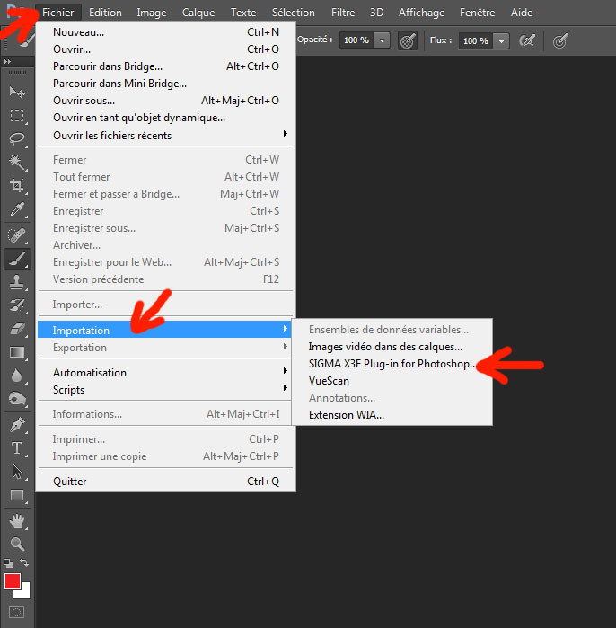This screenshot has height=628, width=616.
Task: Open the 3D menu
Action: click(376, 13)
